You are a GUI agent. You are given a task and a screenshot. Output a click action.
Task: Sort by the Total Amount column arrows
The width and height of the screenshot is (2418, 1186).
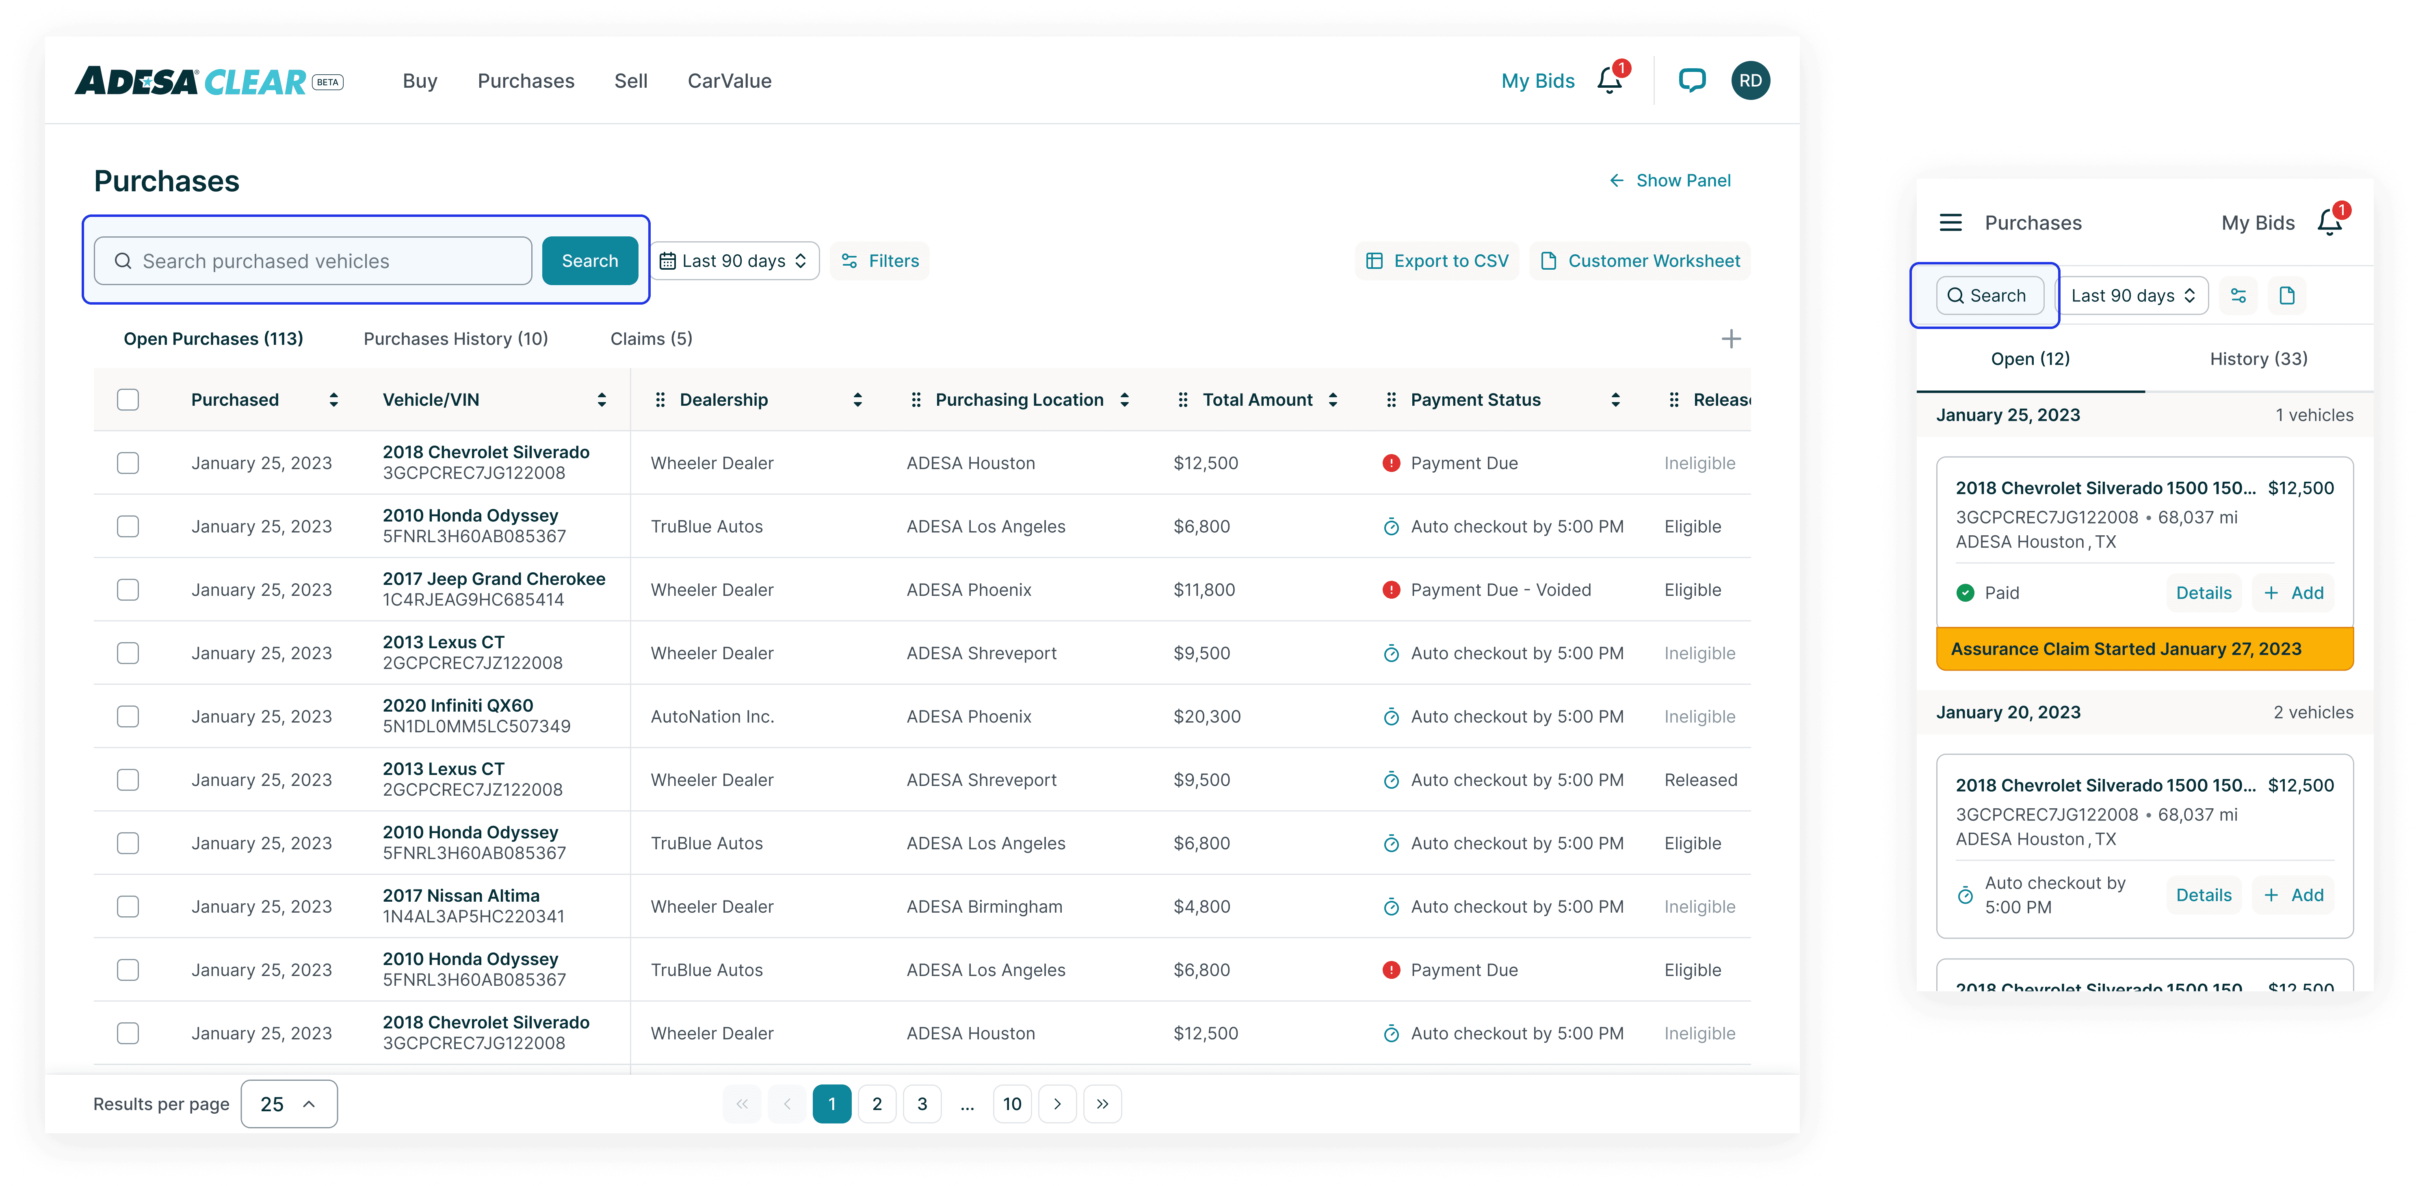click(1333, 400)
